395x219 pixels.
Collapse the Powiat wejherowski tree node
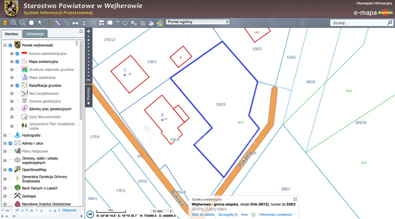pos(5,46)
